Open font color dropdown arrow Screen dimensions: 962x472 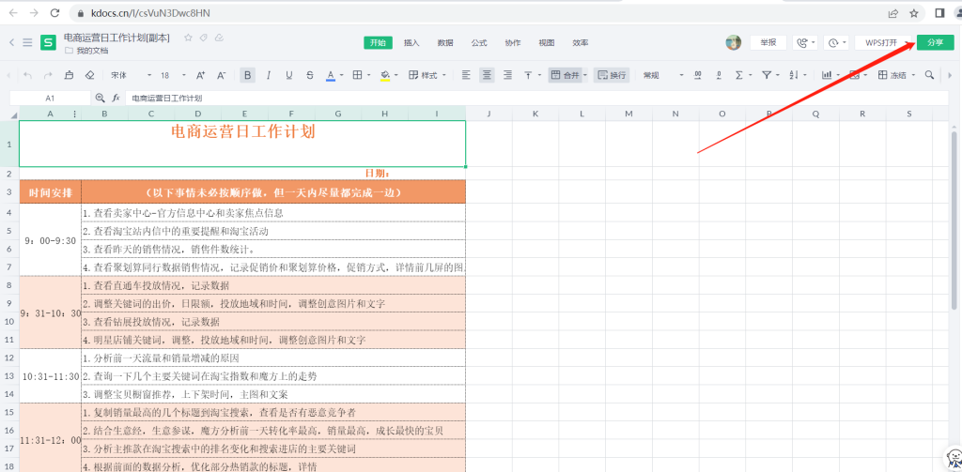[341, 75]
